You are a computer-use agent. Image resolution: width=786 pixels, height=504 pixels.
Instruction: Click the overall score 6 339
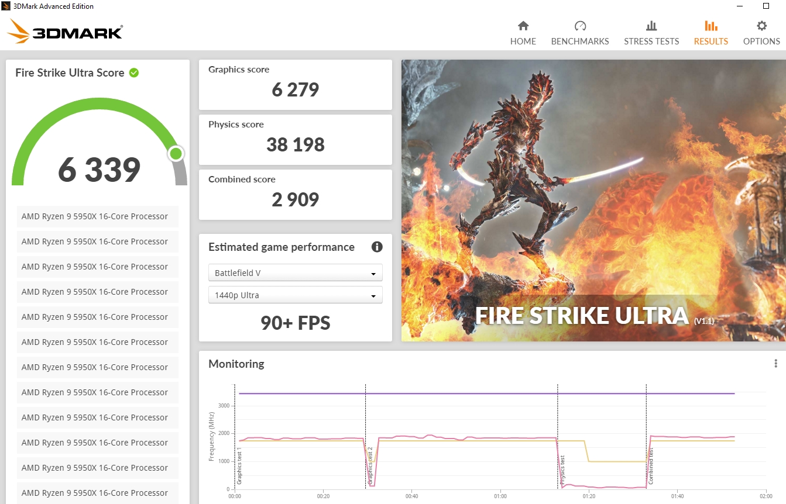pos(99,170)
